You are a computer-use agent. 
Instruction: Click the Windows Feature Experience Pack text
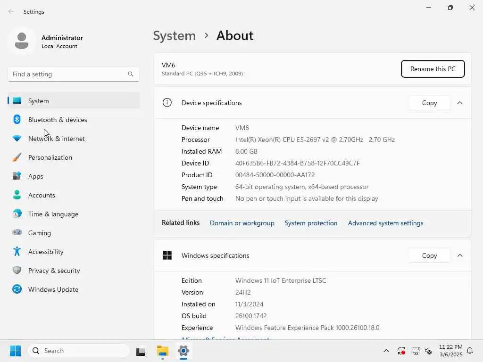(307, 328)
